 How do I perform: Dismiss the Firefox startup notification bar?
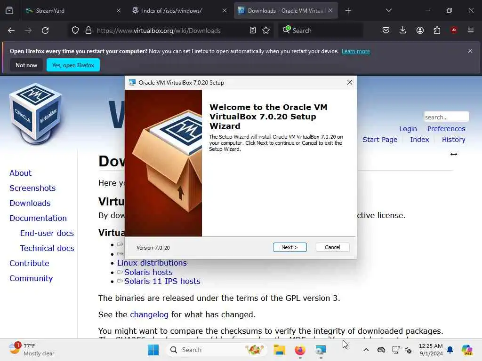pyautogui.click(x=470, y=51)
